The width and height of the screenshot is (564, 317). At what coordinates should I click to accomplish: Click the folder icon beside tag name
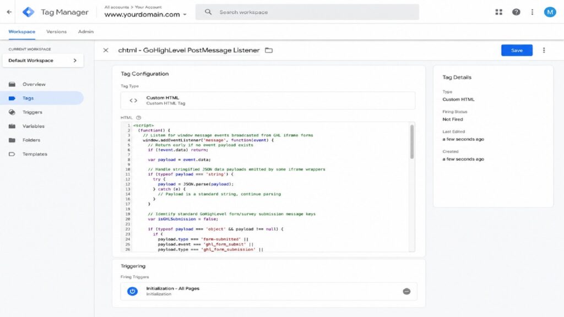coord(269,50)
